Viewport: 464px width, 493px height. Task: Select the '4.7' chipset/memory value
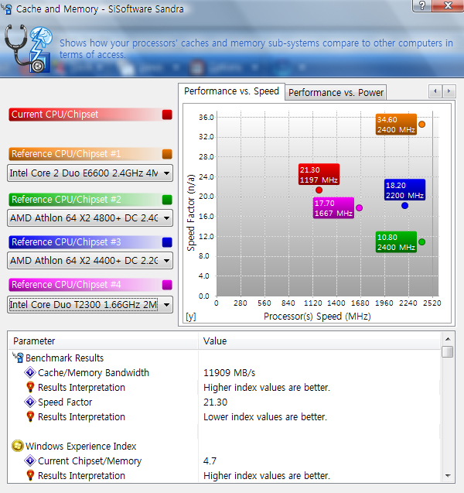coord(210,461)
